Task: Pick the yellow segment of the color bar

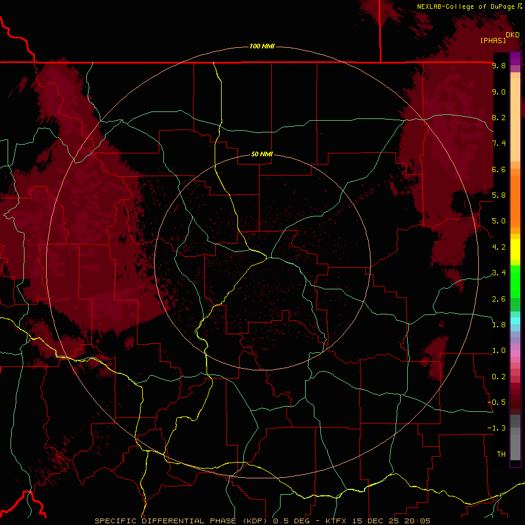Action: [515, 250]
